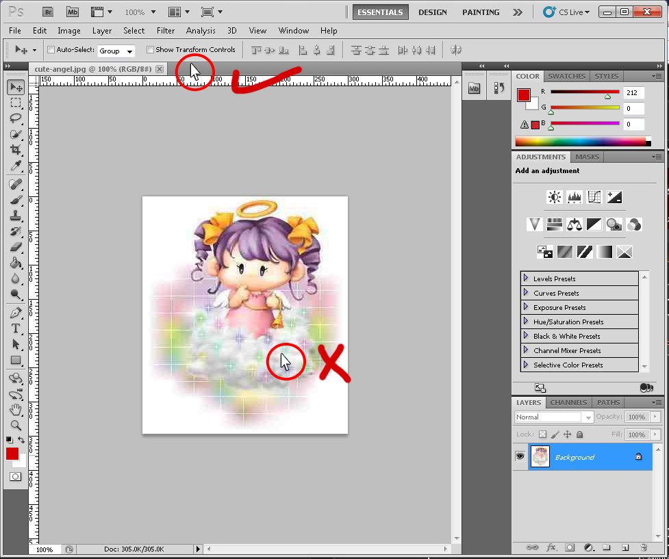Enable Show Transform Controls checkbox
Screen dimensions: 669x559
coord(150,49)
